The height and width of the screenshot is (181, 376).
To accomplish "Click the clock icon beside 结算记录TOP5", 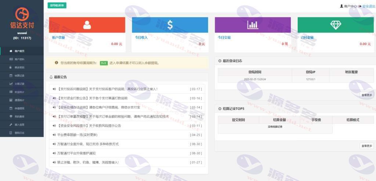I will [220, 109].
